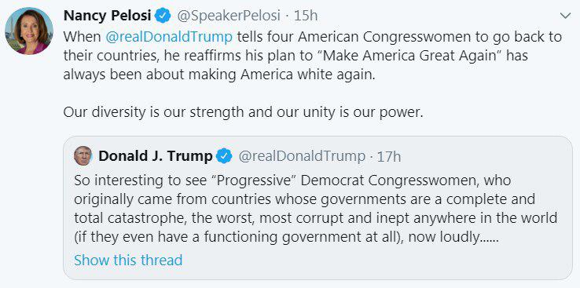The image size is (580, 288).
Task: Click Nancy Pelosi's blue verified badge
Action: (x=163, y=16)
